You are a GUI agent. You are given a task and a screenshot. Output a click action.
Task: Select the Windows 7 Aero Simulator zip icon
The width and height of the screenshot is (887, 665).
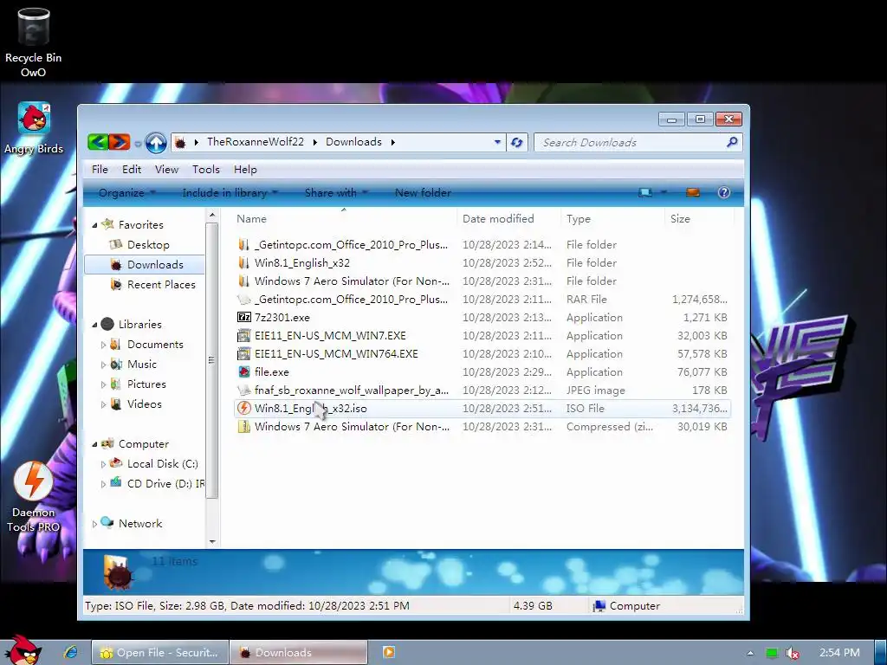(x=243, y=426)
